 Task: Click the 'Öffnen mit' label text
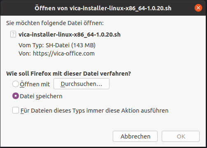[35, 84]
